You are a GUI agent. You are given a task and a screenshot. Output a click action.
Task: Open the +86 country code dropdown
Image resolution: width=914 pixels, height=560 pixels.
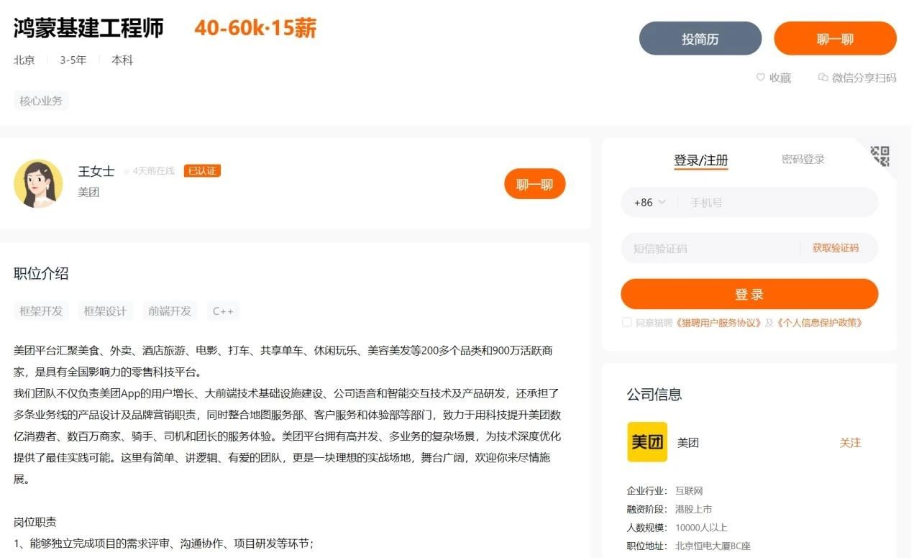point(649,202)
